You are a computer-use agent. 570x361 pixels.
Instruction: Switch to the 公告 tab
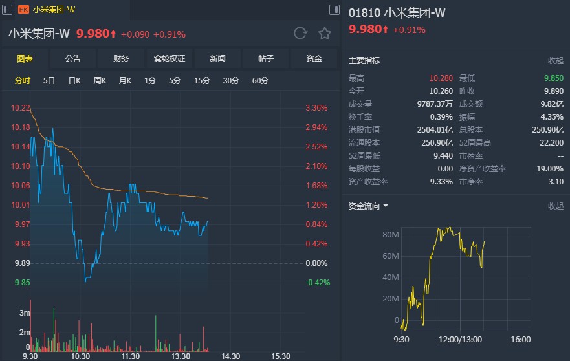tap(73, 59)
